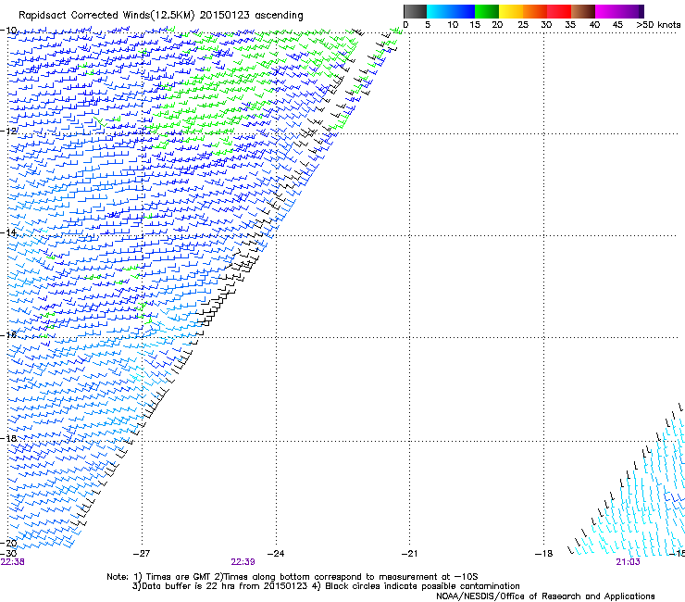Screen dimensions: 685x602
Task: Click the '-12' latitude axis label
Action: [8, 131]
